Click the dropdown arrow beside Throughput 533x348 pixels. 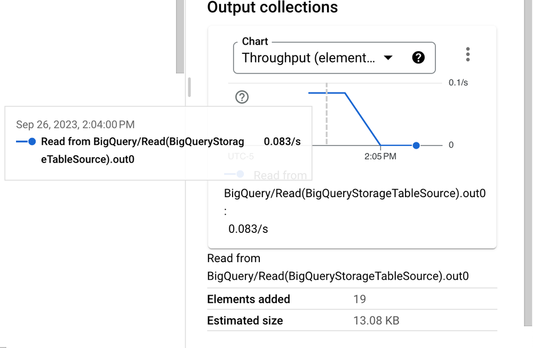pos(388,58)
